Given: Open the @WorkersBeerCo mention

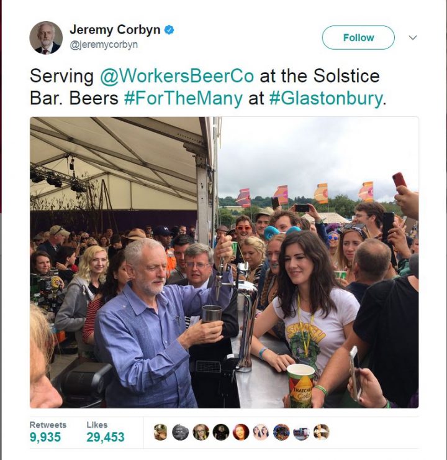Looking at the screenshot, I should pyautogui.click(x=177, y=76).
